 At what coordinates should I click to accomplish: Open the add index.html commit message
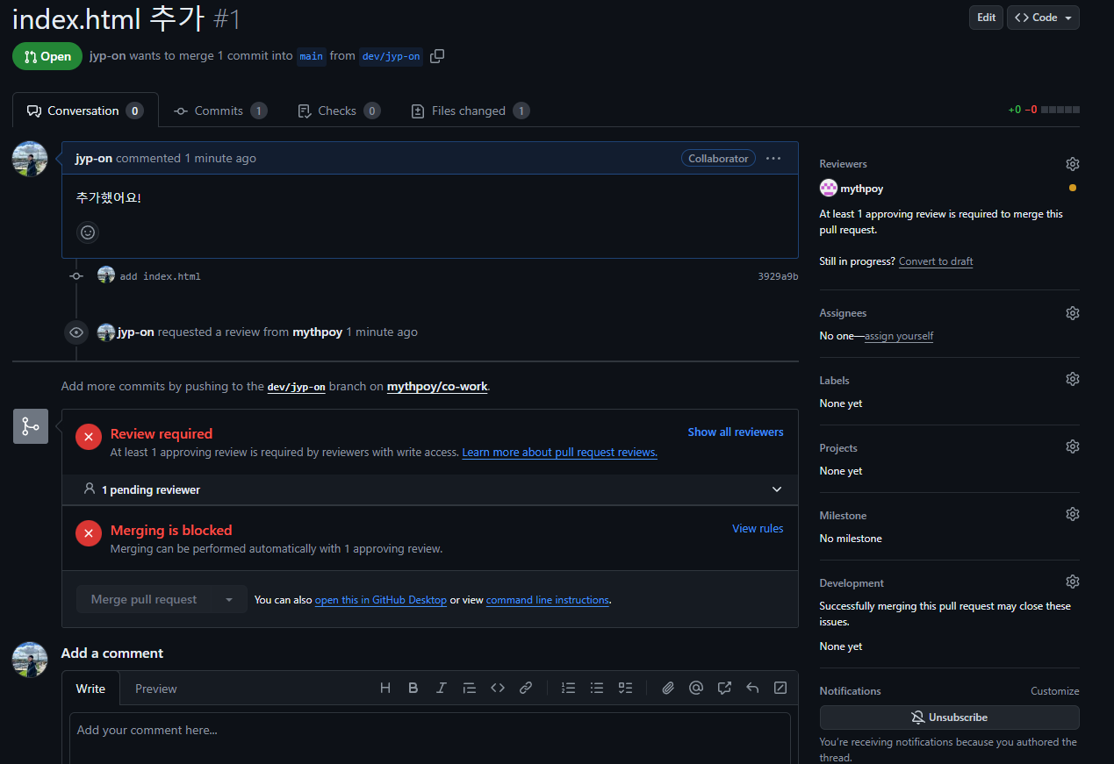coord(161,276)
